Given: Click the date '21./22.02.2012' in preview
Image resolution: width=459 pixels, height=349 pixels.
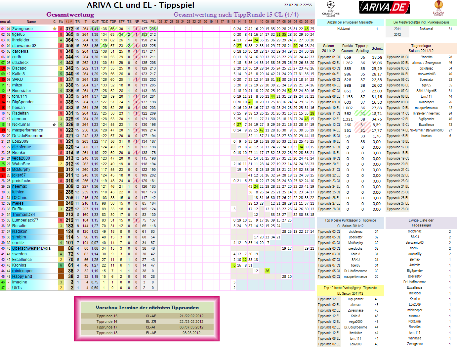Looking at the screenshot, I should tap(191, 316).
